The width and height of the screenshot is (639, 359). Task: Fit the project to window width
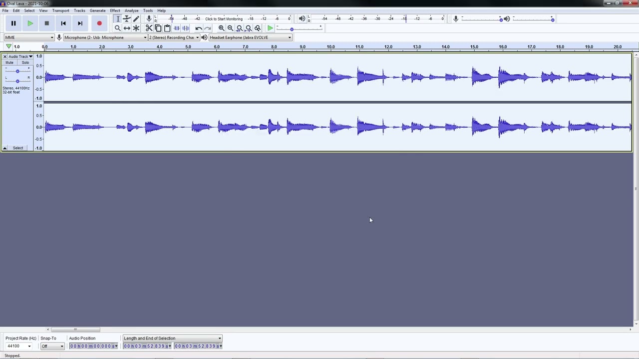[x=248, y=28]
